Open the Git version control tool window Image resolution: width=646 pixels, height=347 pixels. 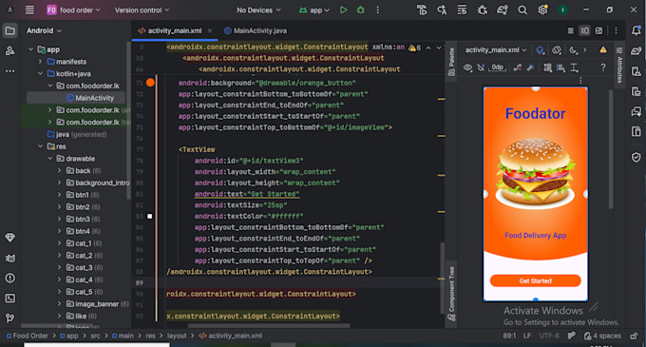(x=9, y=318)
